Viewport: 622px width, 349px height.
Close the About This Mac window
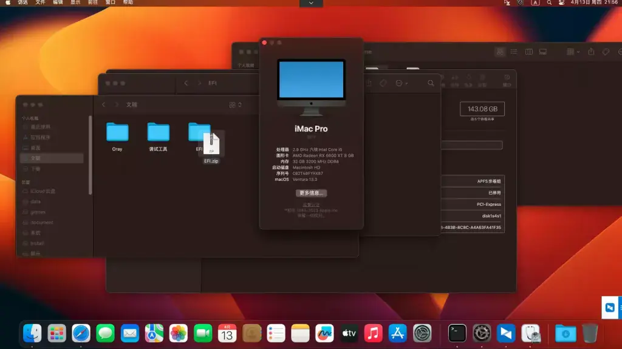click(265, 42)
